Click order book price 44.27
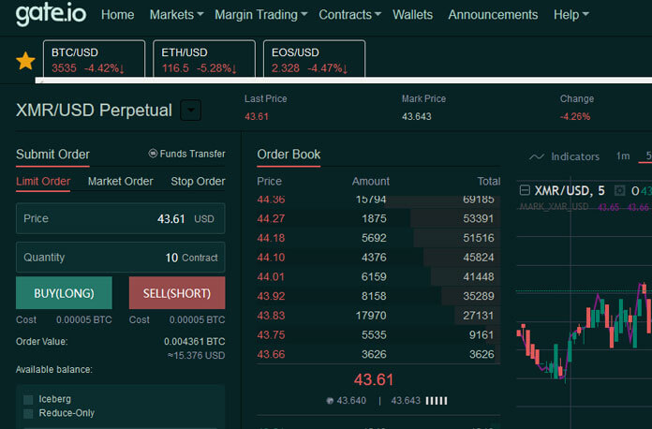Screen dimensions: 652x429 click(271, 218)
